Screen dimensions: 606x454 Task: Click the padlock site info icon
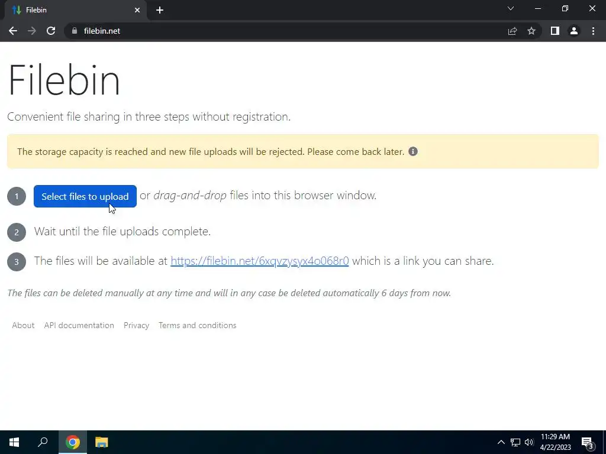click(x=75, y=31)
